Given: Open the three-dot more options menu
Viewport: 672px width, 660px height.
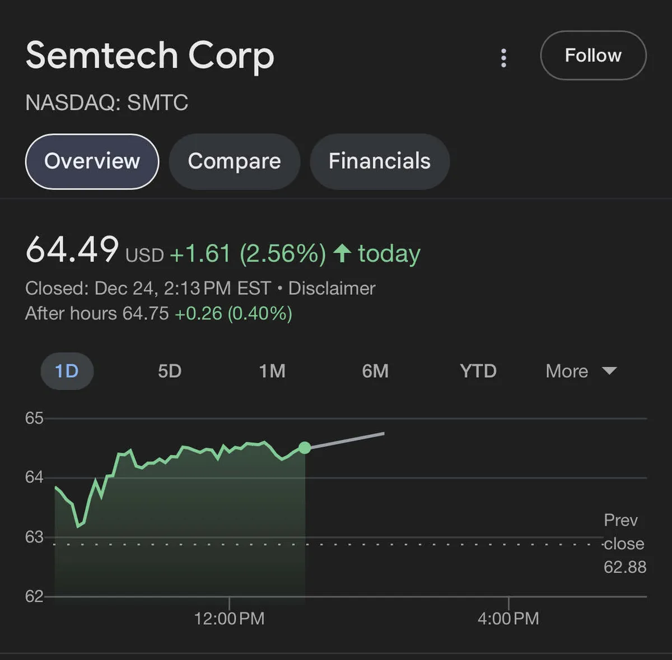Looking at the screenshot, I should (503, 58).
